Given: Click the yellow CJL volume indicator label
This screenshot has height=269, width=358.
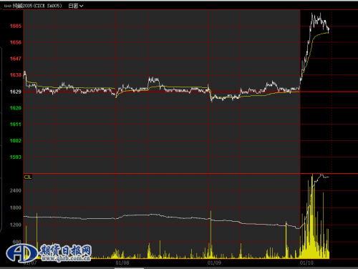Looking at the screenshot, I should [x=28, y=177].
